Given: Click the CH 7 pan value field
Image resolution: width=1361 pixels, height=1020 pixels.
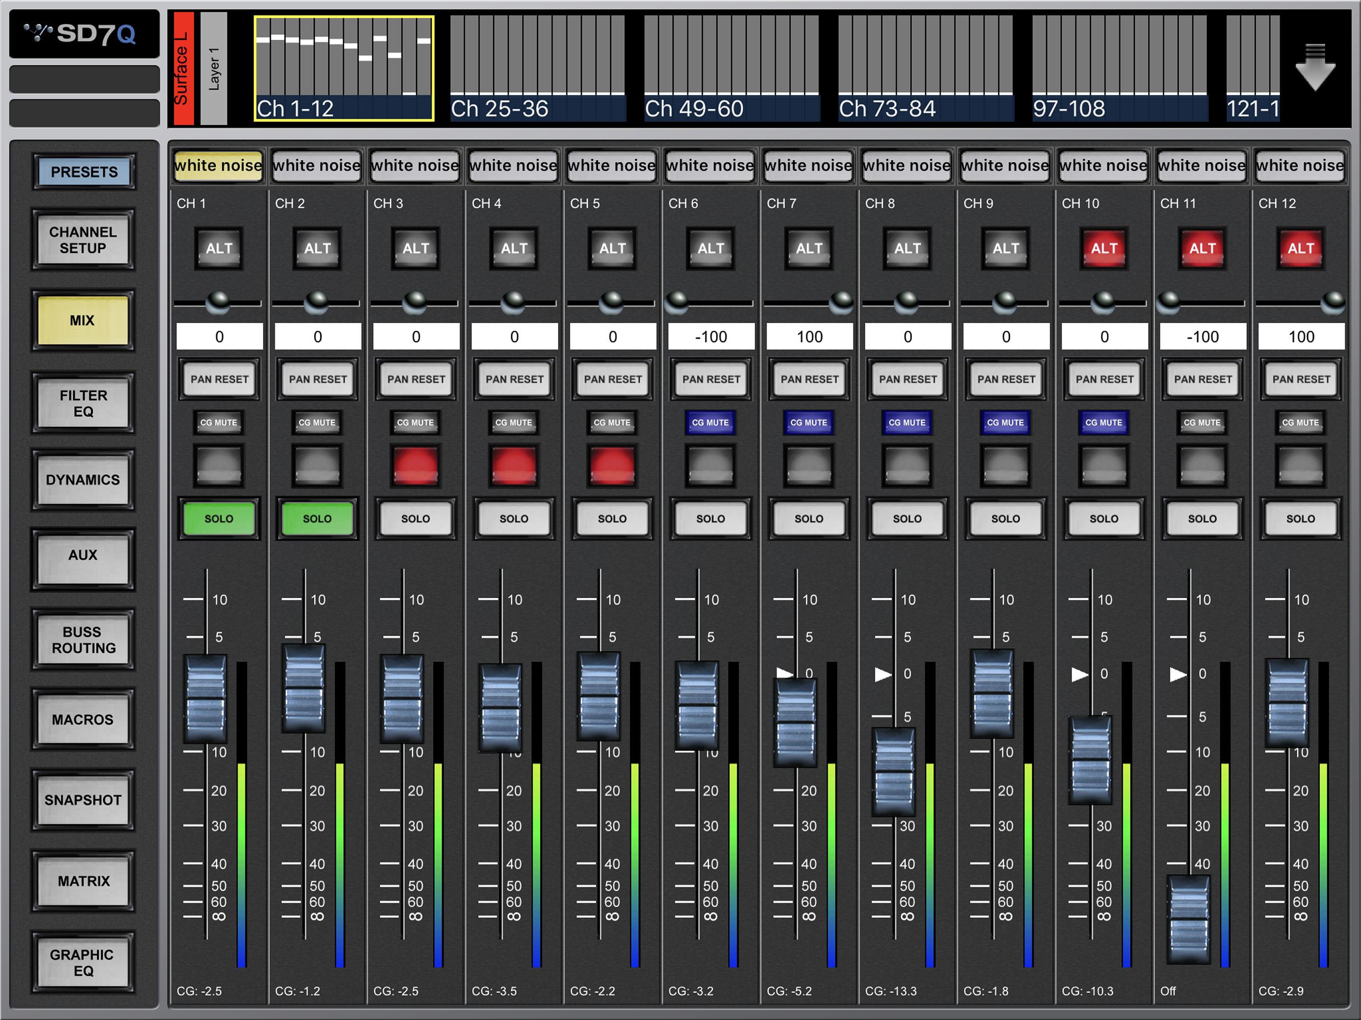Looking at the screenshot, I should (x=809, y=337).
